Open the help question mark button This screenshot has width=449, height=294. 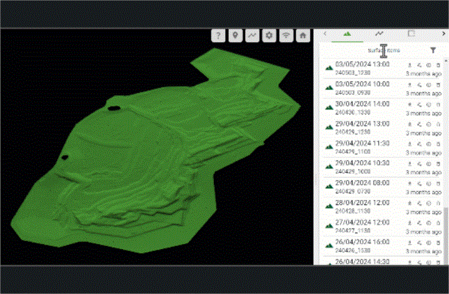(x=218, y=36)
